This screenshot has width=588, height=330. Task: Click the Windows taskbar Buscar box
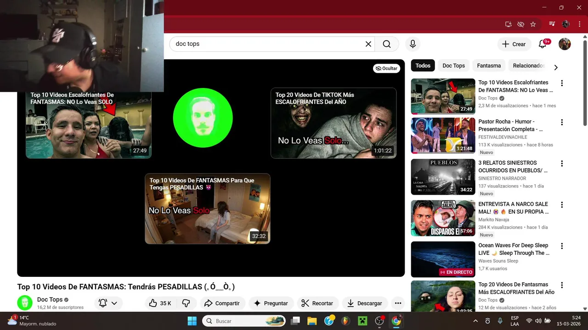(x=245, y=321)
